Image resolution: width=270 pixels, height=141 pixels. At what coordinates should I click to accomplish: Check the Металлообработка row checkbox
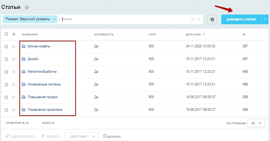tap(6, 72)
